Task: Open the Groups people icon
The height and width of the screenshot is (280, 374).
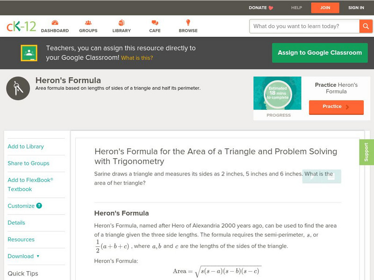Action: [x=88, y=23]
